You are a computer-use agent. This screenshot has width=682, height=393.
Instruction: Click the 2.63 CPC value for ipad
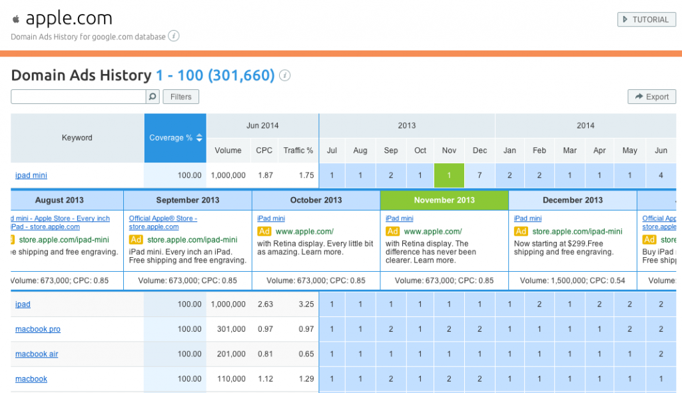tap(265, 304)
